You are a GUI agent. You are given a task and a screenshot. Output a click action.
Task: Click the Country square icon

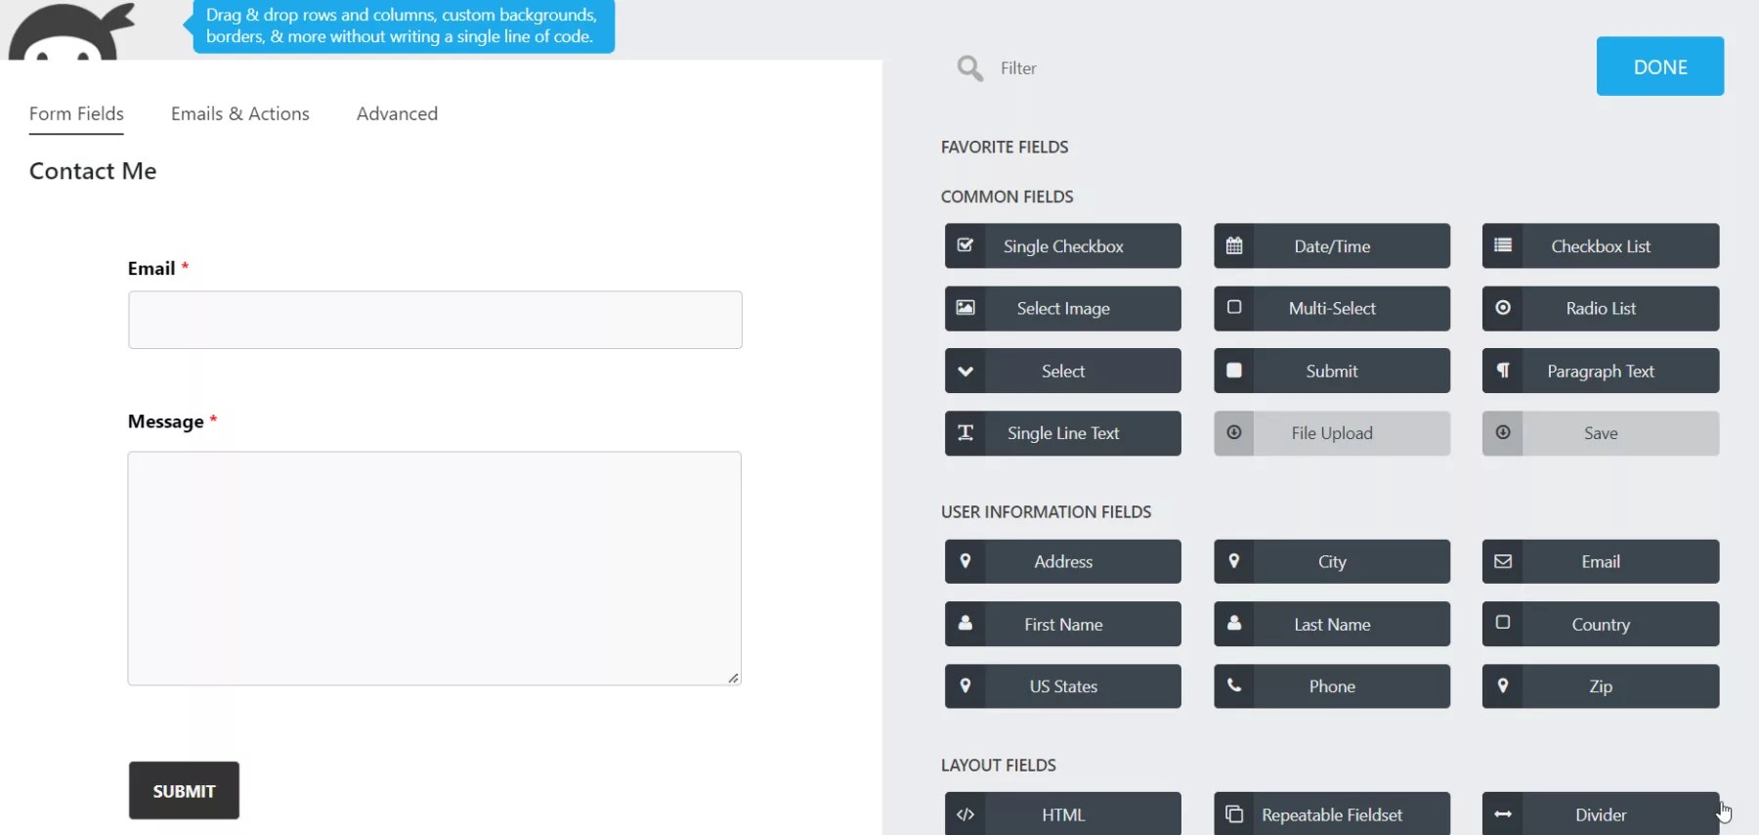[1503, 622]
